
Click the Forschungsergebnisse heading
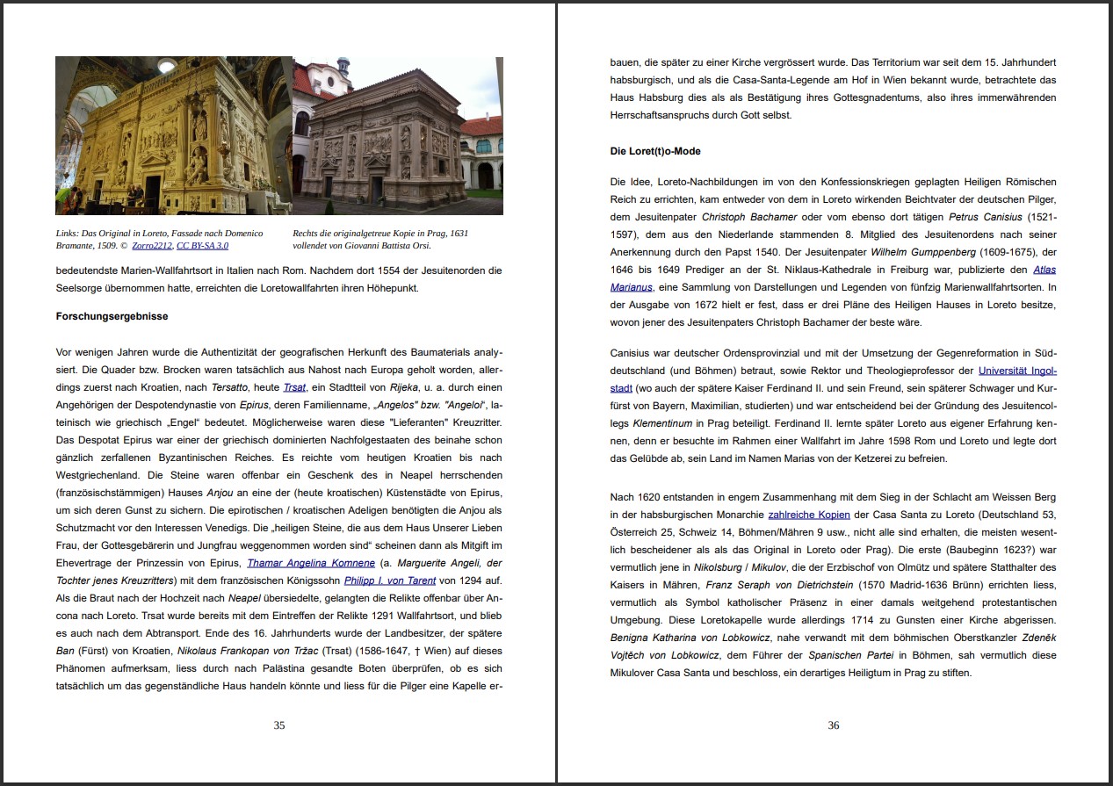(x=112, y=316)
